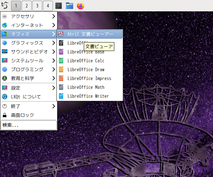The image size is (213, 177).
Task: Expand the システムツール submenu arrow
Action: coord(54,61)
